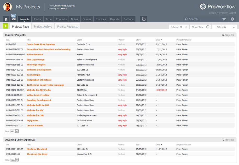Click the Title header in Current Projects
The image size is (239, 165).
(28, 40)
